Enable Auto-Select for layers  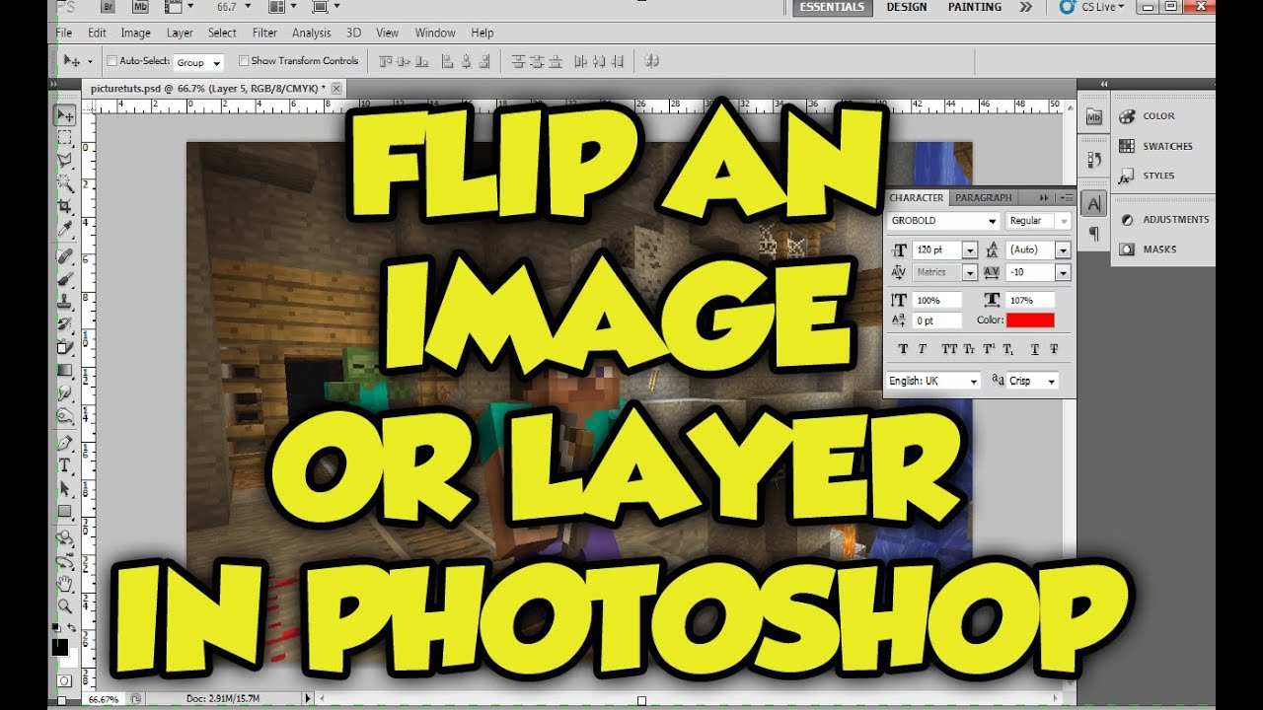tap(112, 60)
